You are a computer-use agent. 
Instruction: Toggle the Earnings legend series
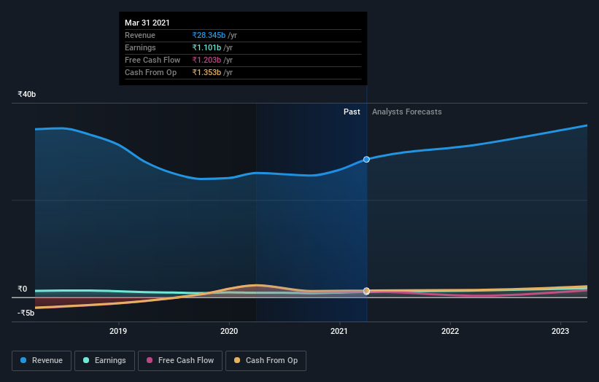tap(104, 361)
